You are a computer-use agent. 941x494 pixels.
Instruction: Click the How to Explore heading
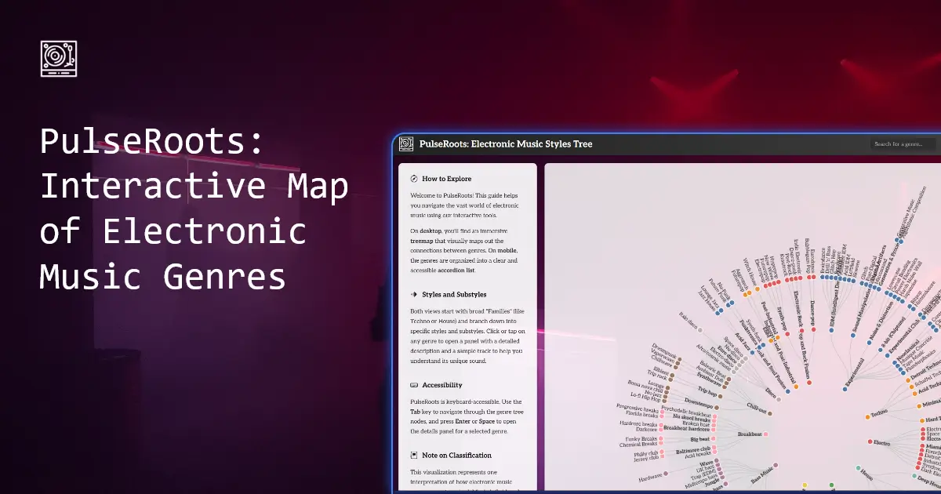pos(446,179)
